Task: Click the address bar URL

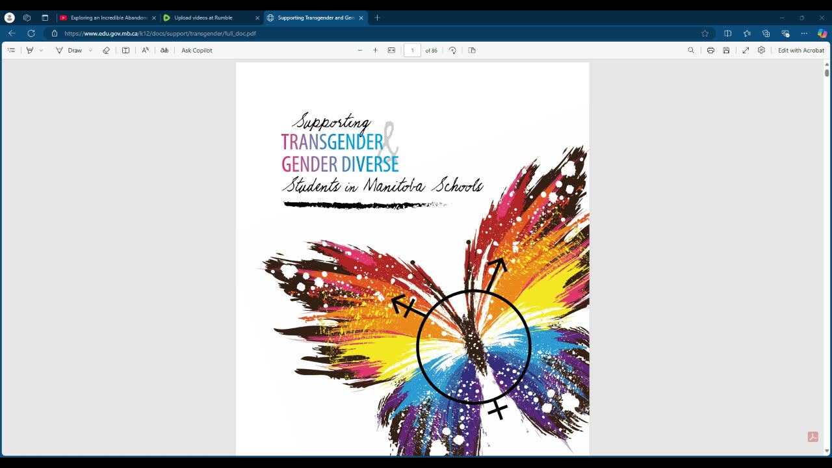Action: pyautogui.click(x=160, y=33)
